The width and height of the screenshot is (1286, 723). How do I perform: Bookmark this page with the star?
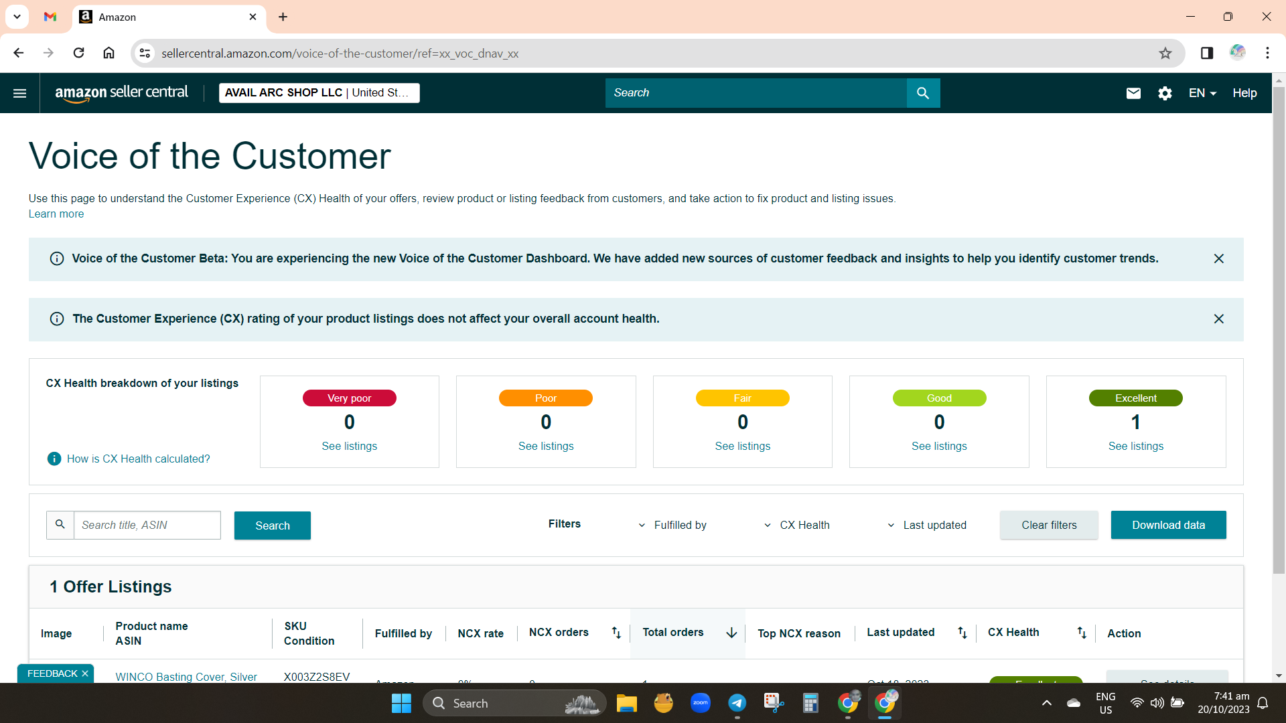click(1165, 53)
